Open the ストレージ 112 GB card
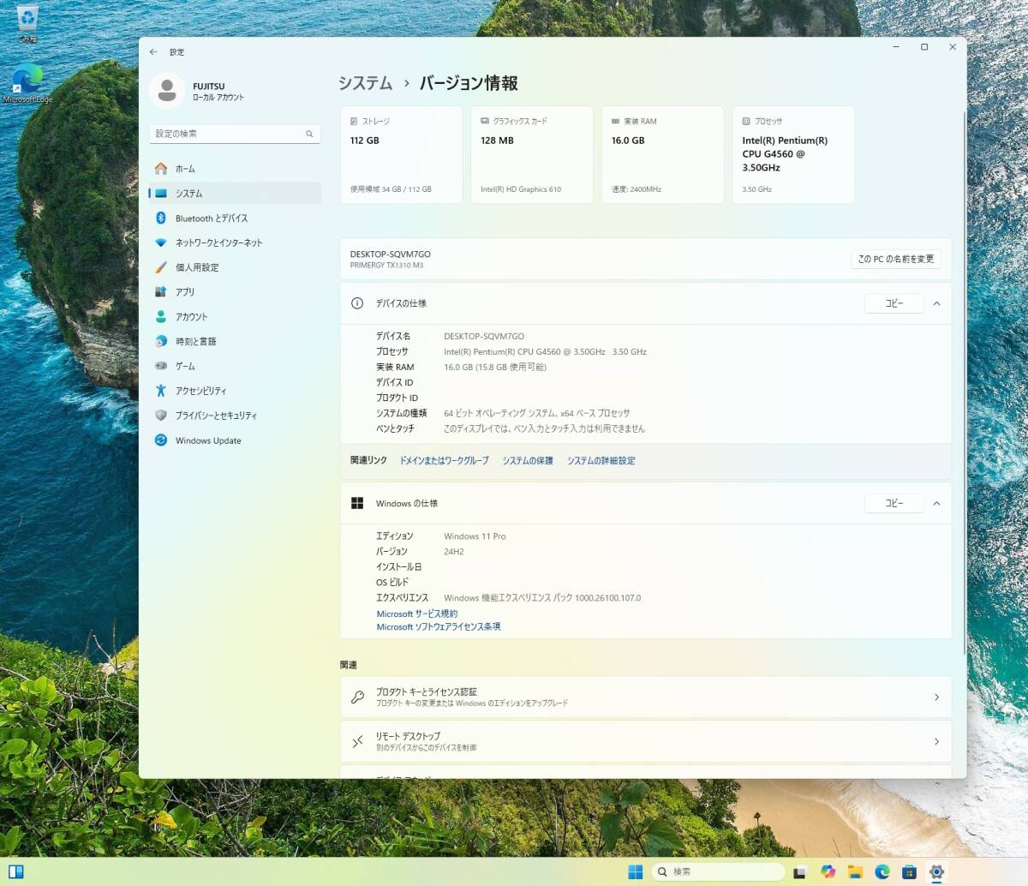This screenshot has height=886, width=1028. 402,155
